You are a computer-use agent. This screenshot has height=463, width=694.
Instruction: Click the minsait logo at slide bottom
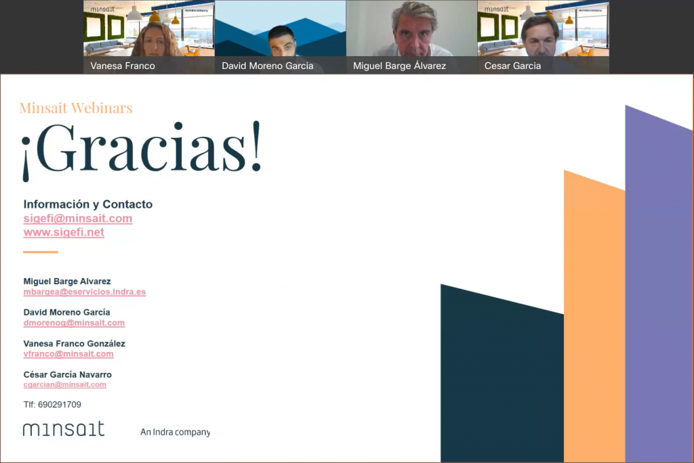64,429
